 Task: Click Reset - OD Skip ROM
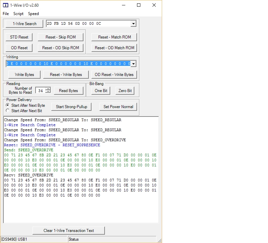click(61, 48)
